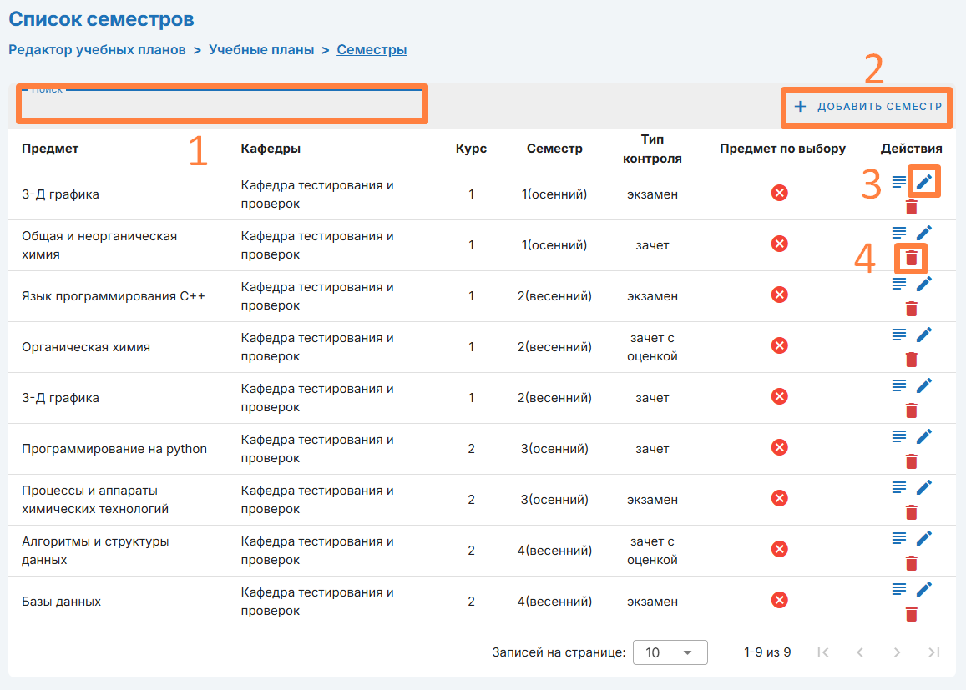This screenshot has height=690, width=966.
Task: Click red cross for Программирование на python
Action: (x=779, y=448)
